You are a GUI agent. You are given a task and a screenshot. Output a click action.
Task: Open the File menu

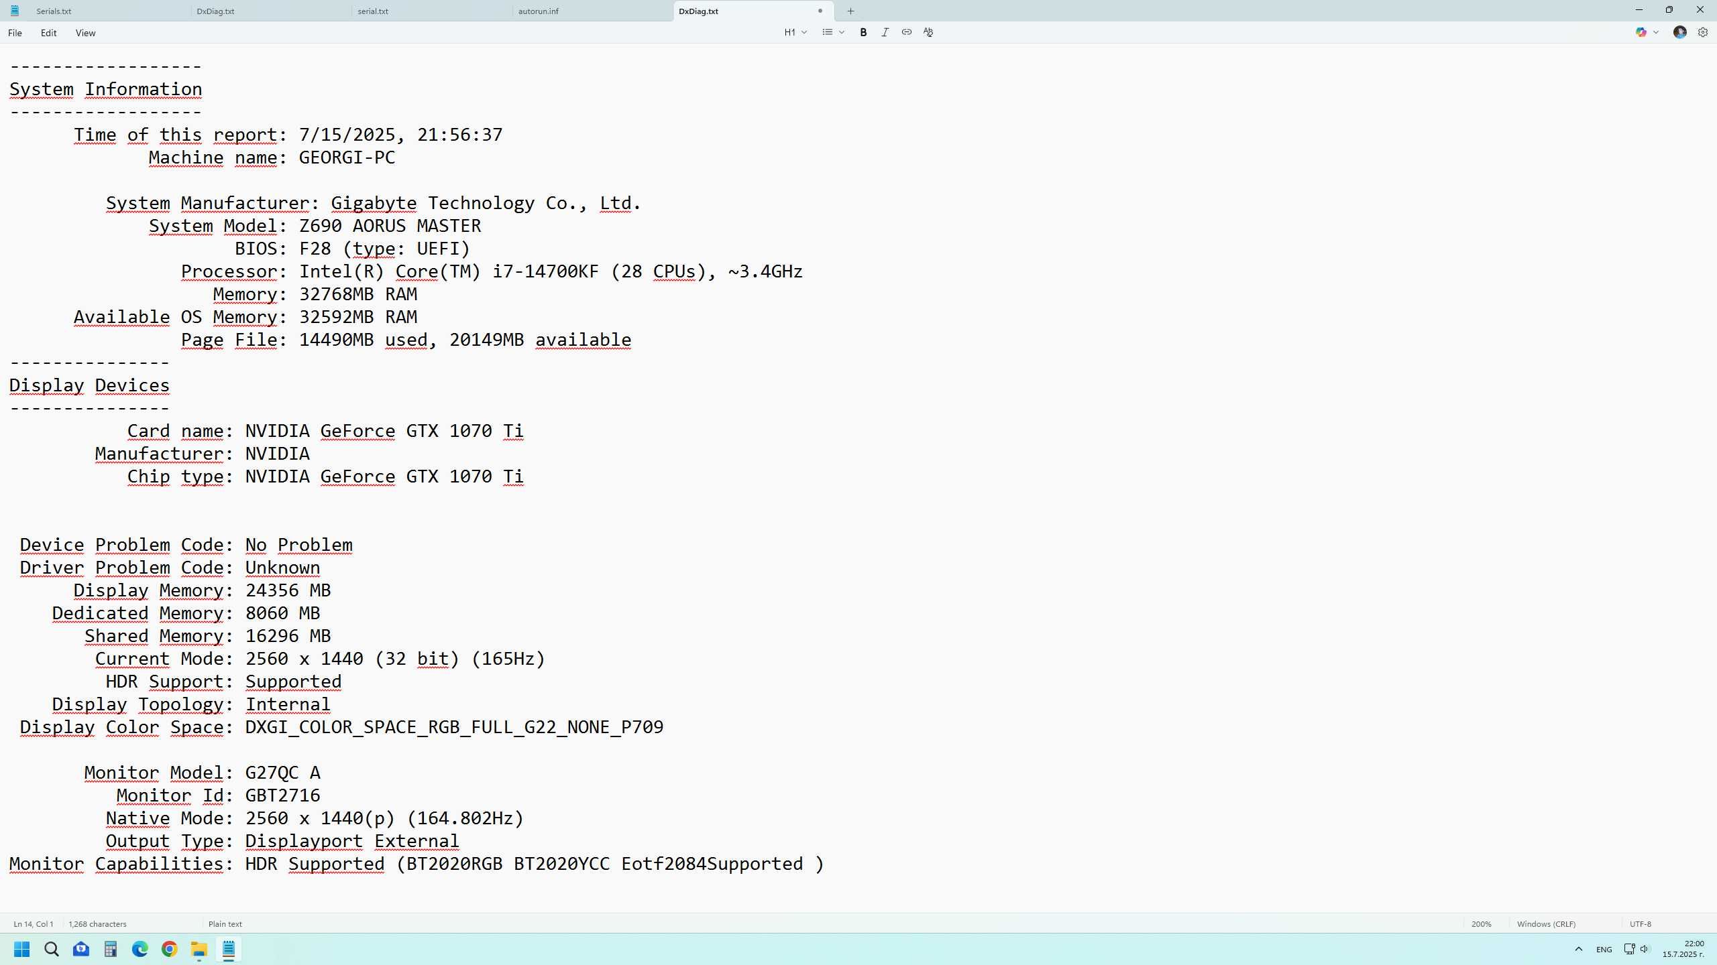15,33
